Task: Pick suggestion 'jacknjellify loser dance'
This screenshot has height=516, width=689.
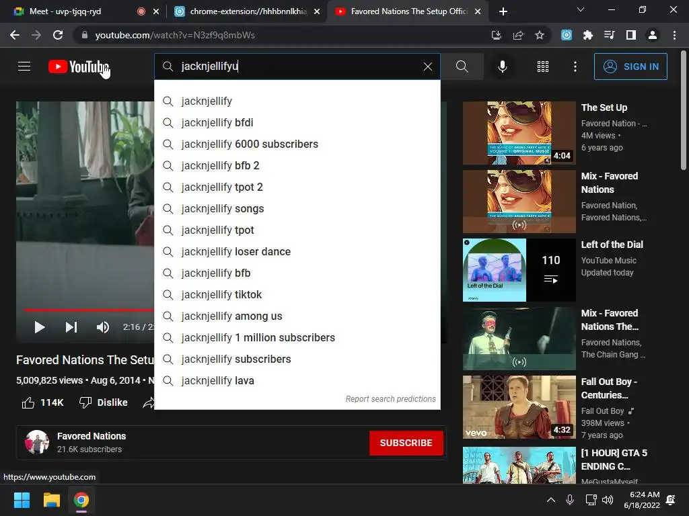Action: pyautogui.click(x=297, y=251)
